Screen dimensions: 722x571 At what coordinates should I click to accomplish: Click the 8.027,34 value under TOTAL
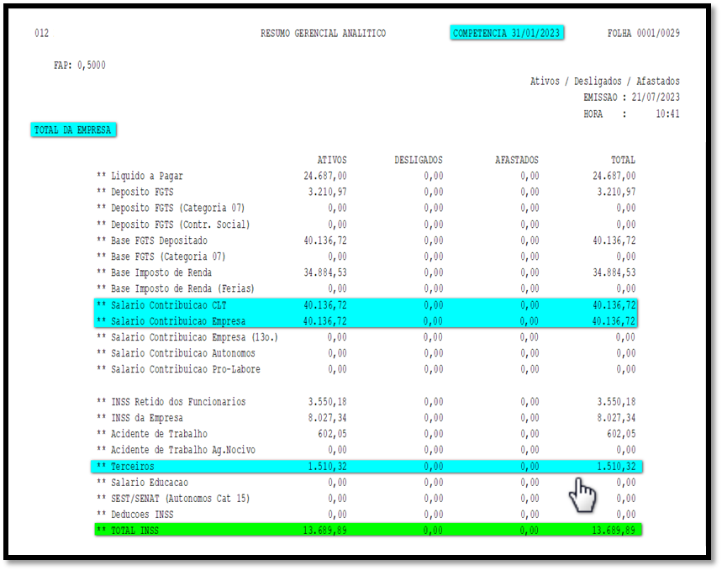[x=616, y=418]
